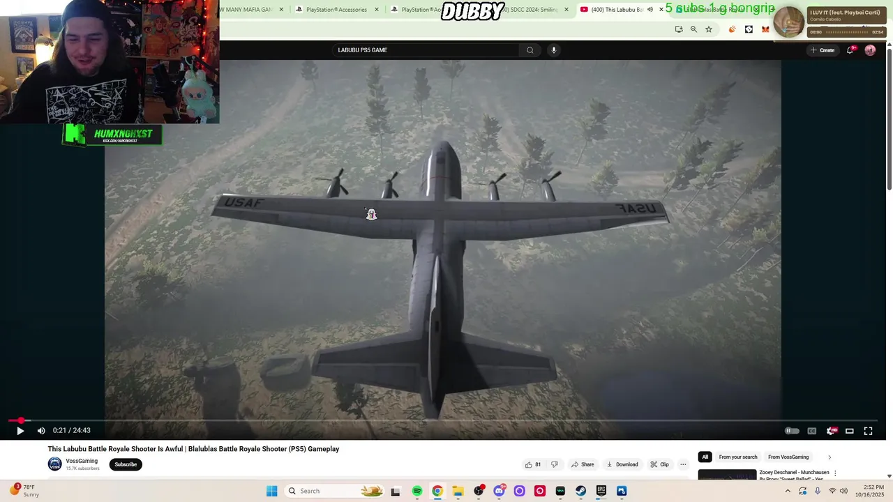Dislike the video with thumbs down
The height and width of the screenshot is (502, 893).
click(555, 464)
